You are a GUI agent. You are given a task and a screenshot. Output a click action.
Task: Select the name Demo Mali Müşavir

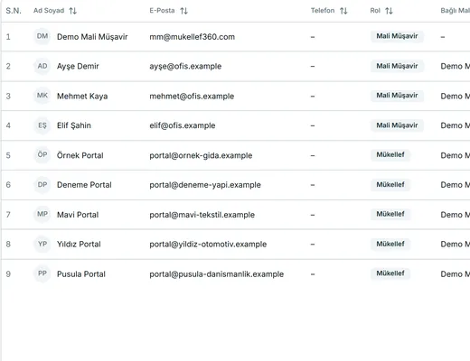92,37
